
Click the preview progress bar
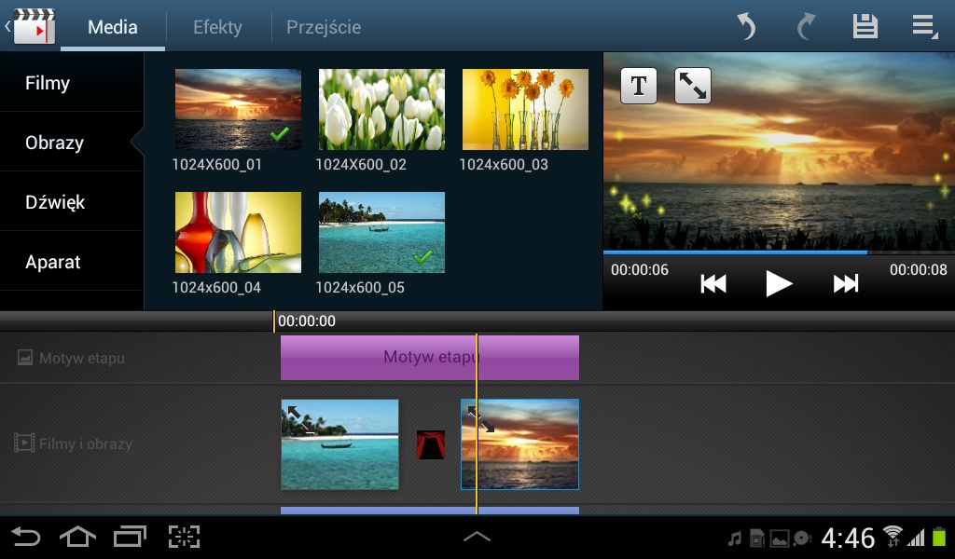click(779, 252)
